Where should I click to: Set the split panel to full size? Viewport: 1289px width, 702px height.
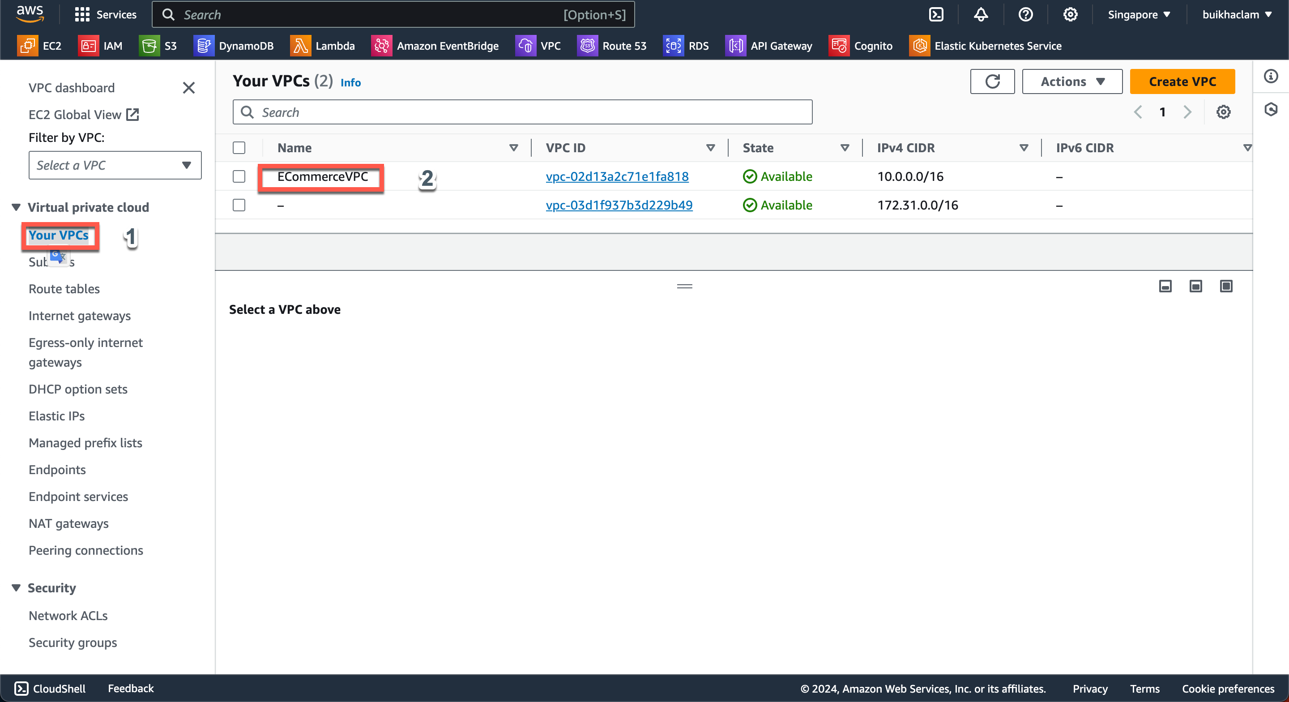(1226, 286)
